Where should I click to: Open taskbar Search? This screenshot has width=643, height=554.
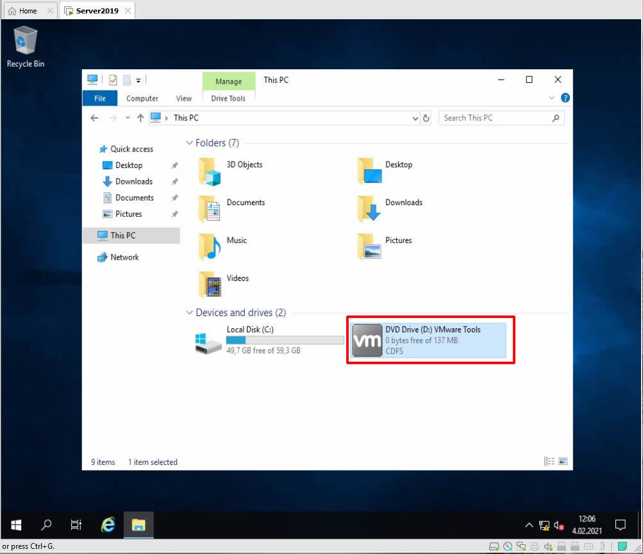coord(46,525)
